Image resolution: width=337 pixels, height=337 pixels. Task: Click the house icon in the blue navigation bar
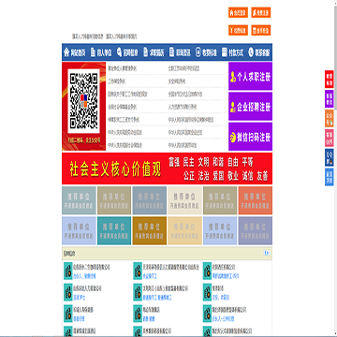coord(66,52)
